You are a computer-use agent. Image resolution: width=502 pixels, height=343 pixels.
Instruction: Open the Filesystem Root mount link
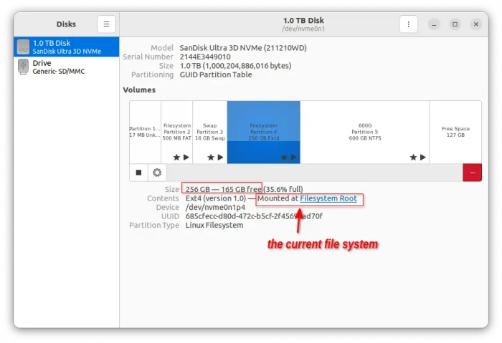328,198
